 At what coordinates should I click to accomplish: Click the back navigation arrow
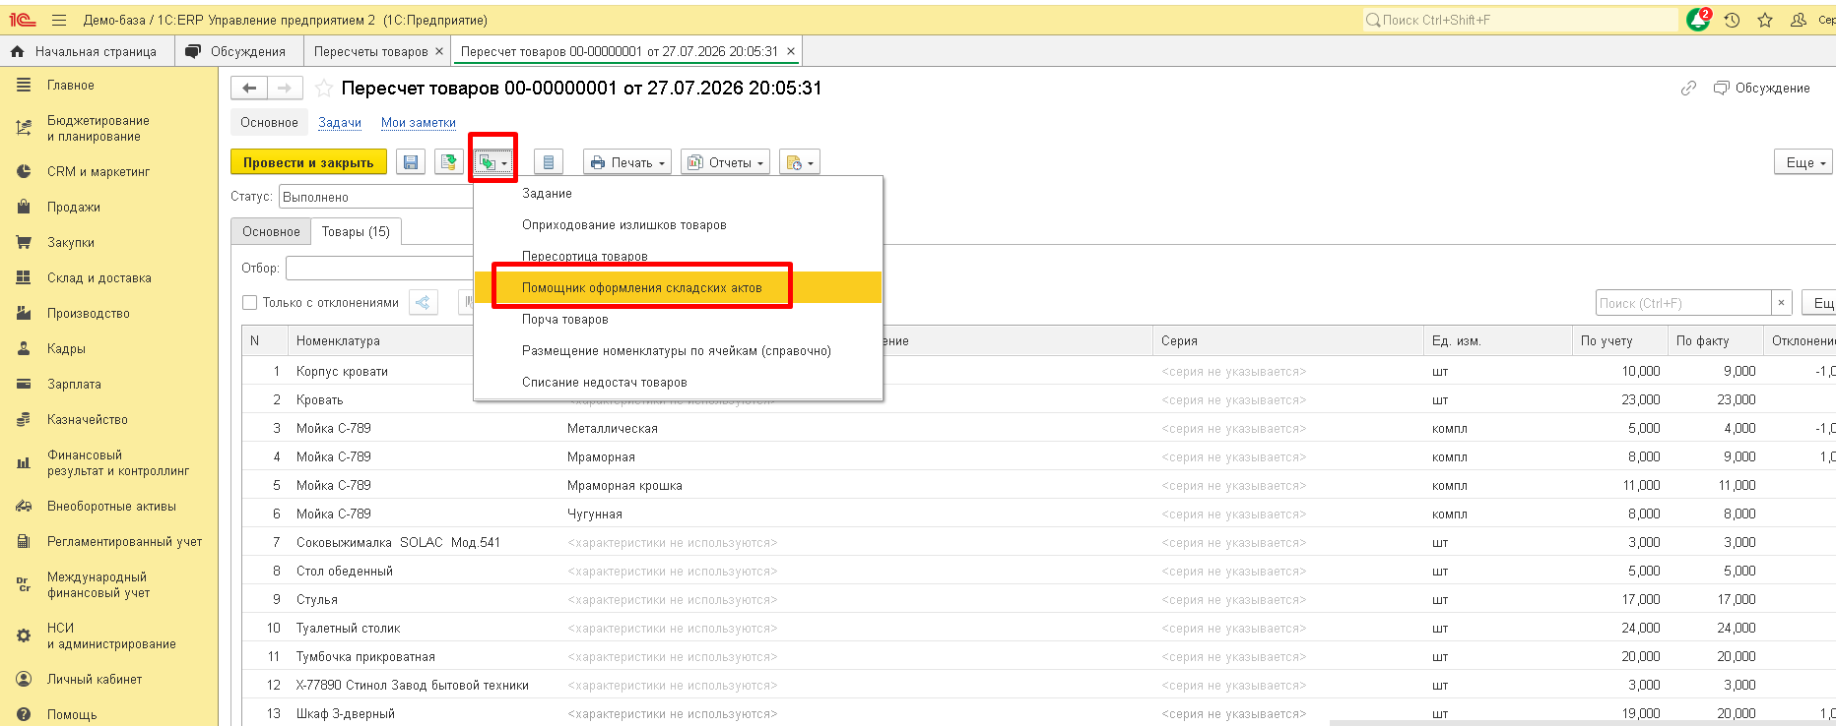point(249,89)
